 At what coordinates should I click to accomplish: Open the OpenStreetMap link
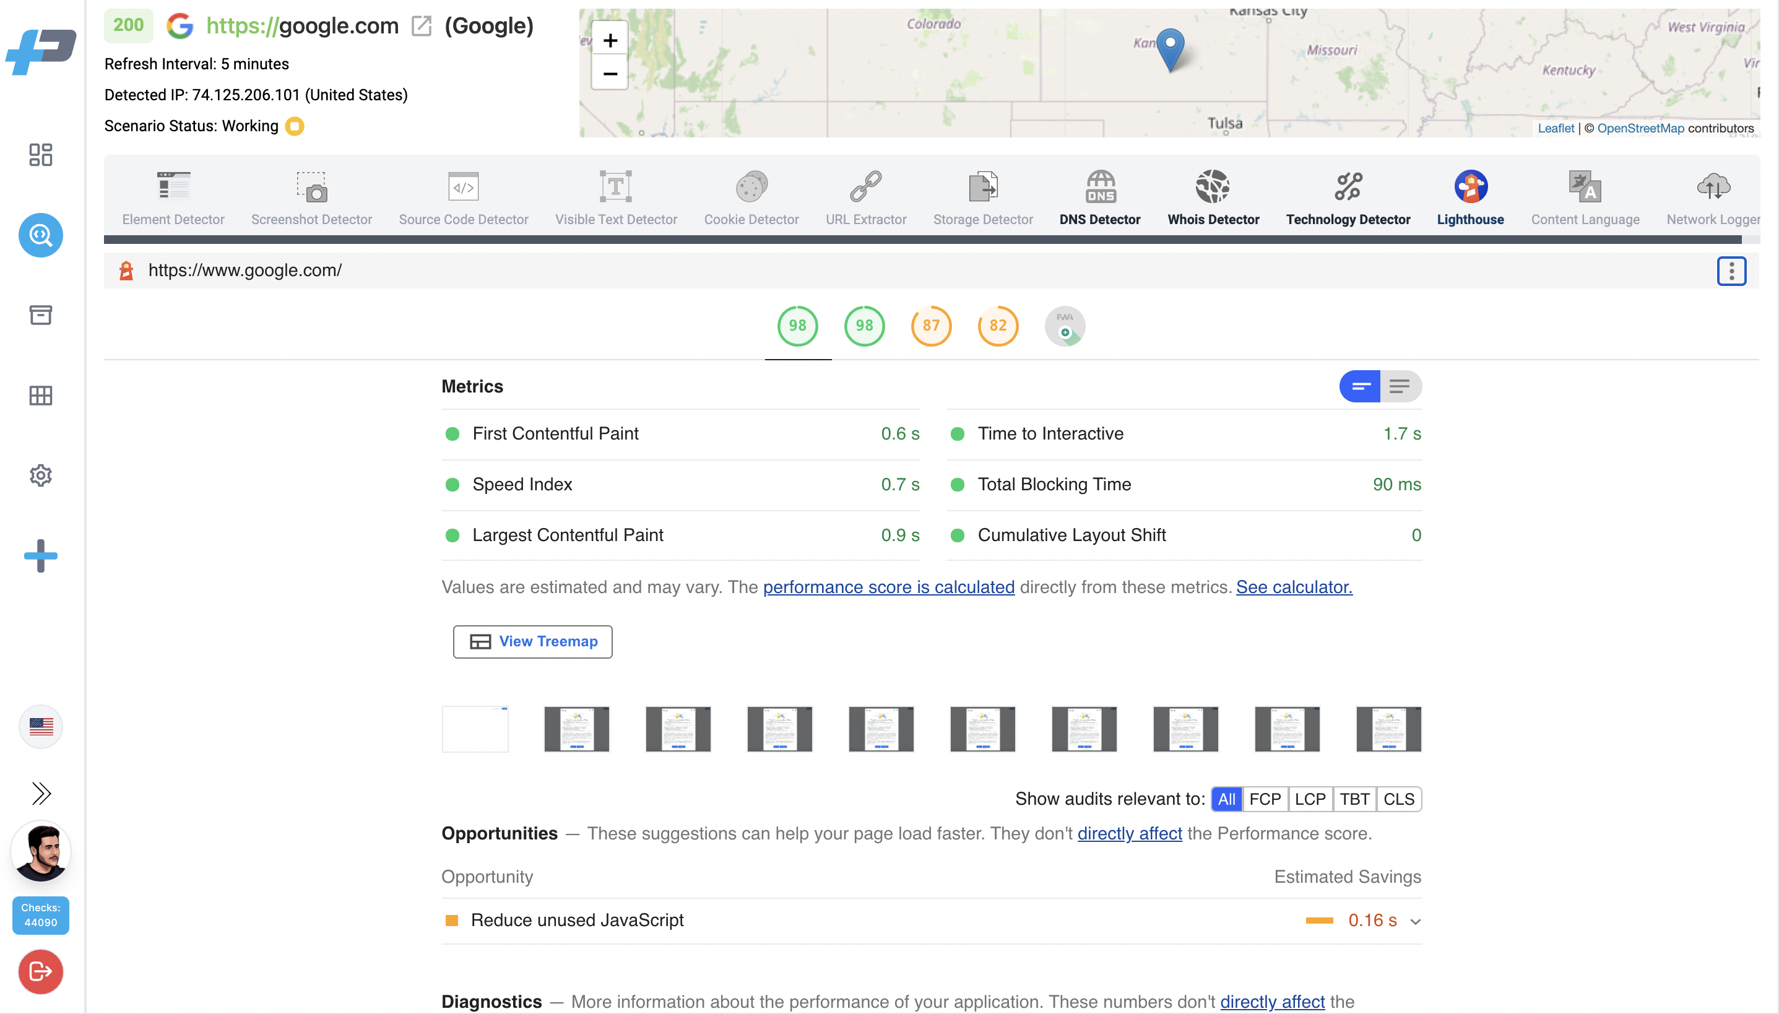[1640, 128]
